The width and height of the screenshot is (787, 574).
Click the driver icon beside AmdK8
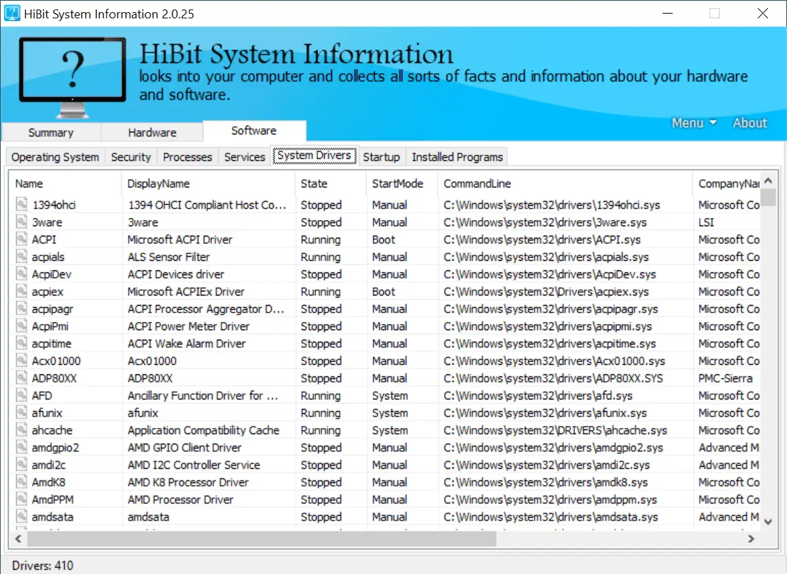(x=22, y=481)
